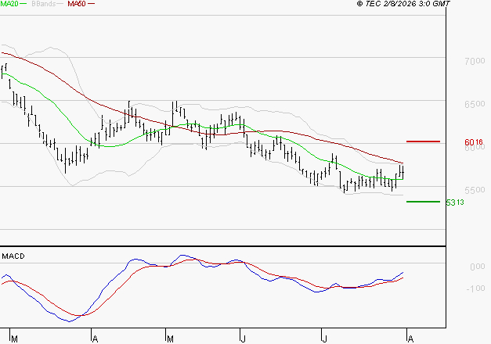Click the last A month label on time axis
491x344 pixels.
click(411, 339)
